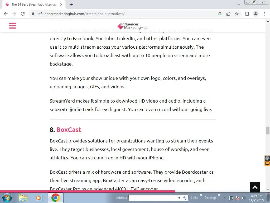This screenshot has width=270, height=203.
Task: Click the address bar URL
Action: 81,14
